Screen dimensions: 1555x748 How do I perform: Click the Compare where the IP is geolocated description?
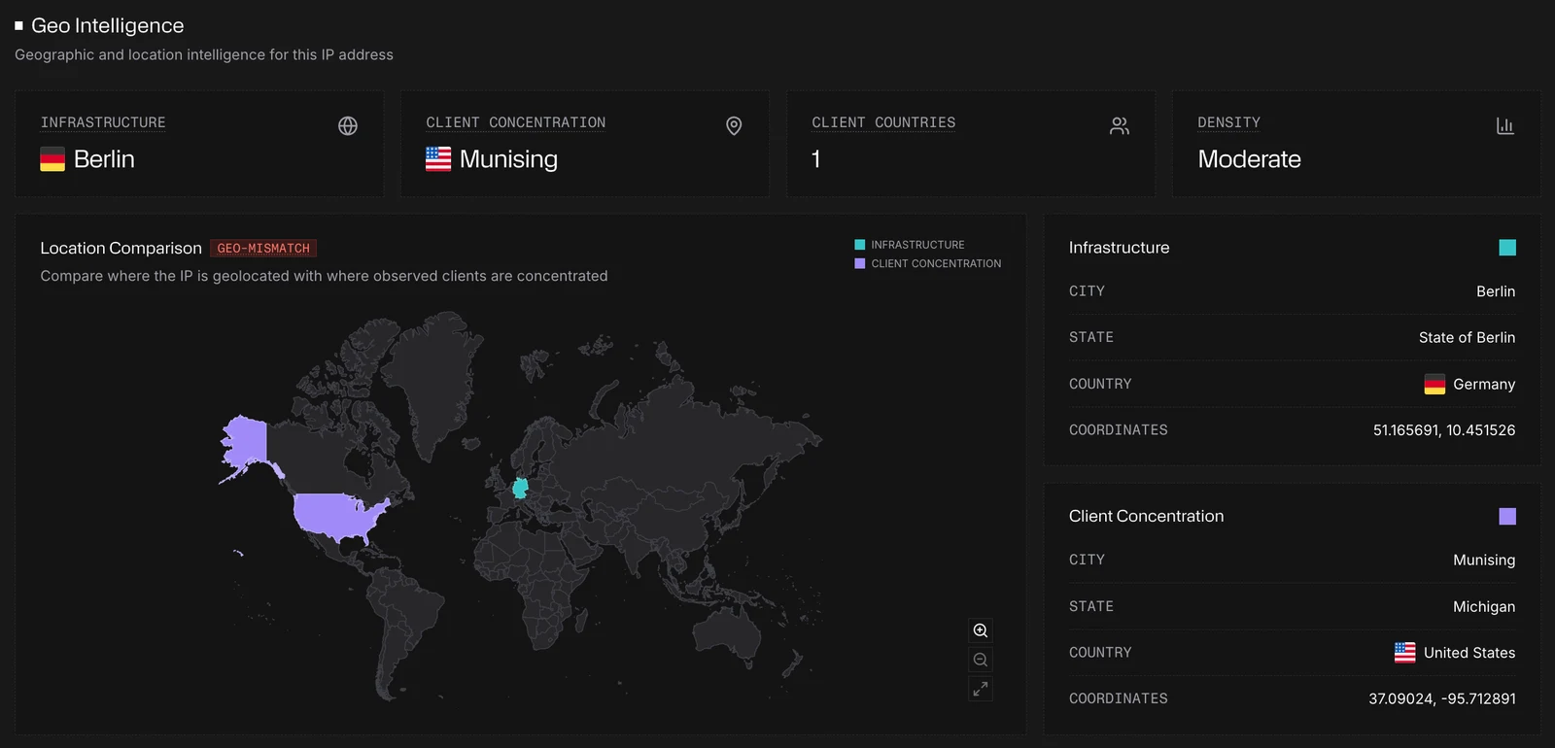pyautogui.click(x=324, y=276)
